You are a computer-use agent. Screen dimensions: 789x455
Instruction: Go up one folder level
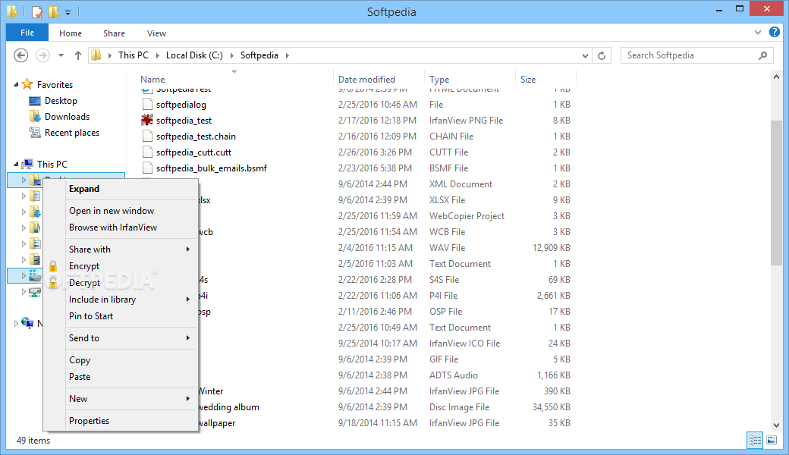click(77, 55)
